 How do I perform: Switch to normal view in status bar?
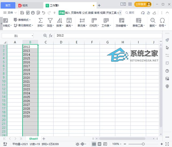coord(94,144)
